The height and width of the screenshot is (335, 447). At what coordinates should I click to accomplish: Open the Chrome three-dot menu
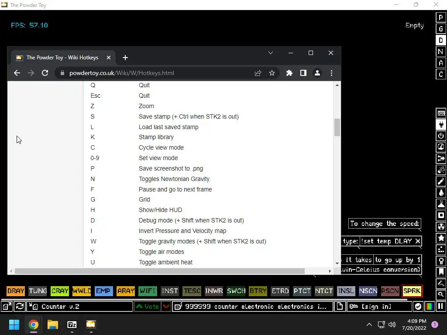click(x=331, y=73)
